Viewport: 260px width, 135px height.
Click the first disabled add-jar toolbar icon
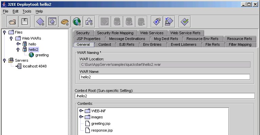point(117,22)
